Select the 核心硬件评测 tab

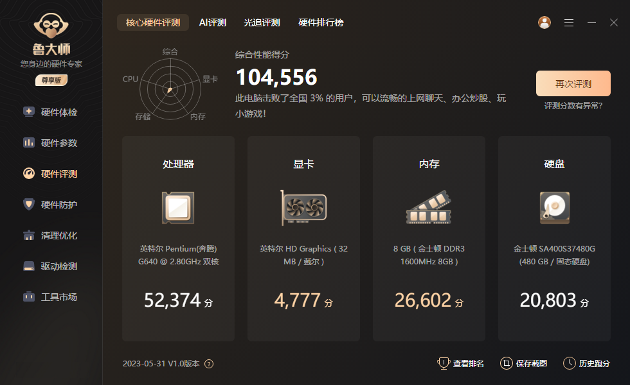(x=152, y=22)
